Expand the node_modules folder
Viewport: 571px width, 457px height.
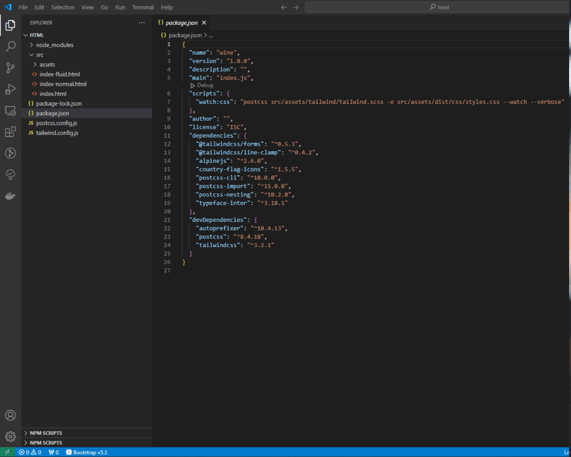coord(54,45)
